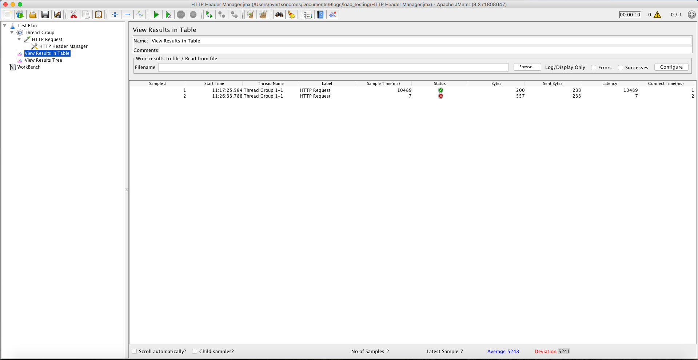This screenshot has height=360, width=698.
Task: Sort by Sent Bytes column header
Action: coord(553,83)
